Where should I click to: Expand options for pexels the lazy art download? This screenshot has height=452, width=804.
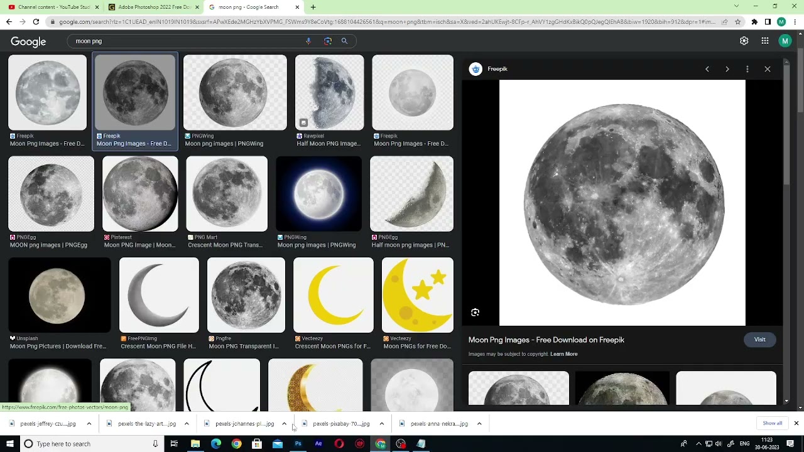point(187,424)
